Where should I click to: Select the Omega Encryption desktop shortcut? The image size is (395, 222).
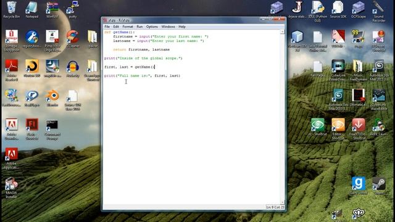11,41
